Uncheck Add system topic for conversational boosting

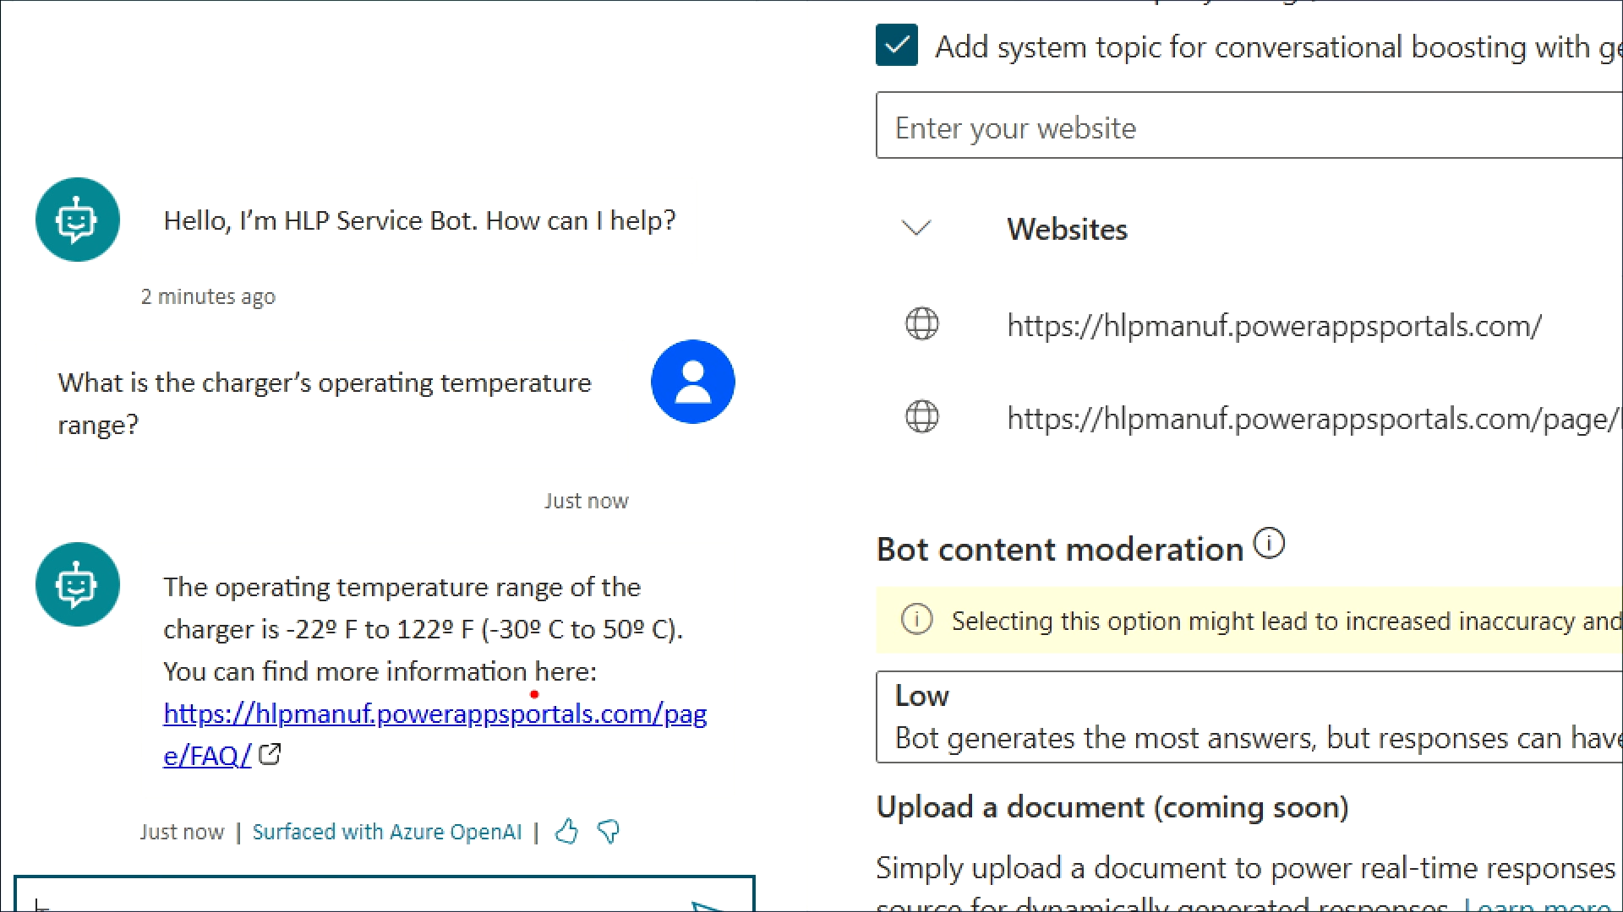click(x=897, y=46)
